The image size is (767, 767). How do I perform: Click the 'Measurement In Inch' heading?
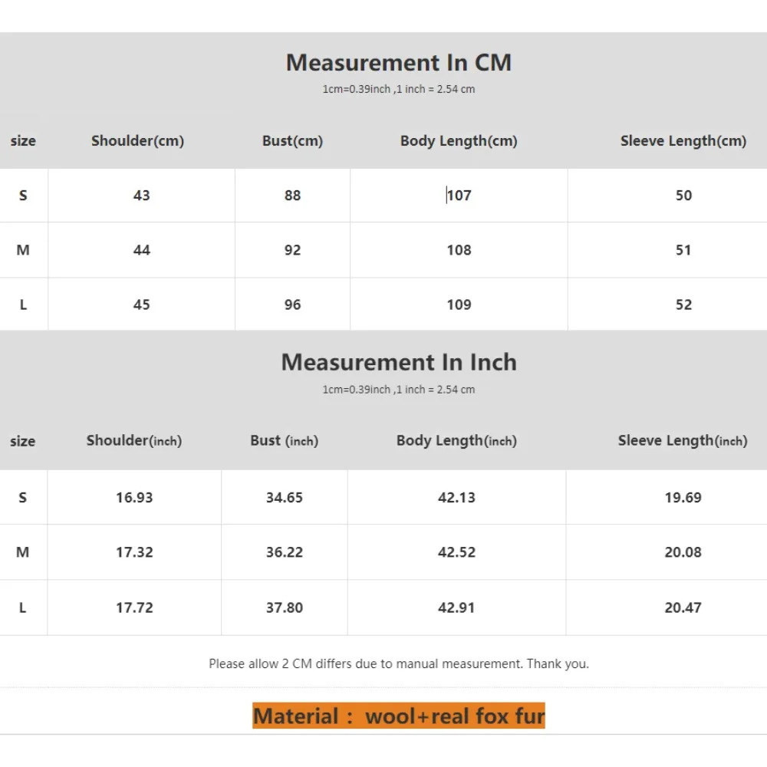point(398,362)
